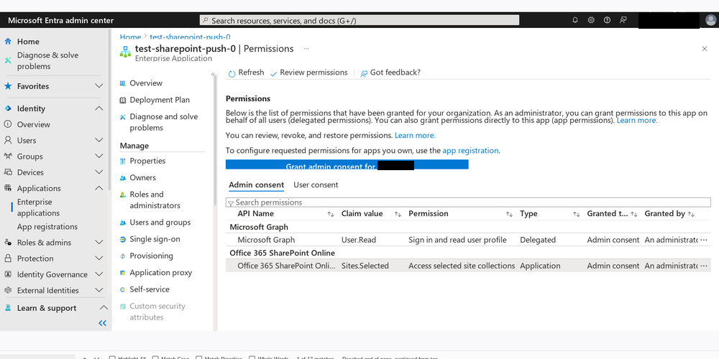Open Single sign-on menu item

(x=155, y=239)
